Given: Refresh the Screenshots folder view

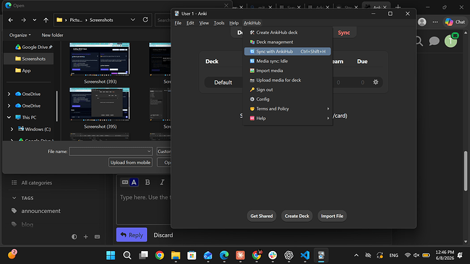Looking at the screenshot, I should (145, 20).
